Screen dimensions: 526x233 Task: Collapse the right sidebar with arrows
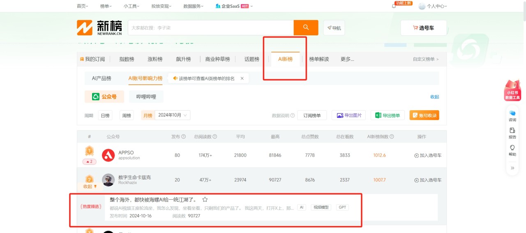pyautogui.click(x=512, y=168)
